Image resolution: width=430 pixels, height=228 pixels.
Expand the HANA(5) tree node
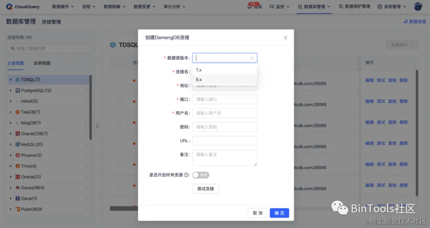(x=11, y=101)
